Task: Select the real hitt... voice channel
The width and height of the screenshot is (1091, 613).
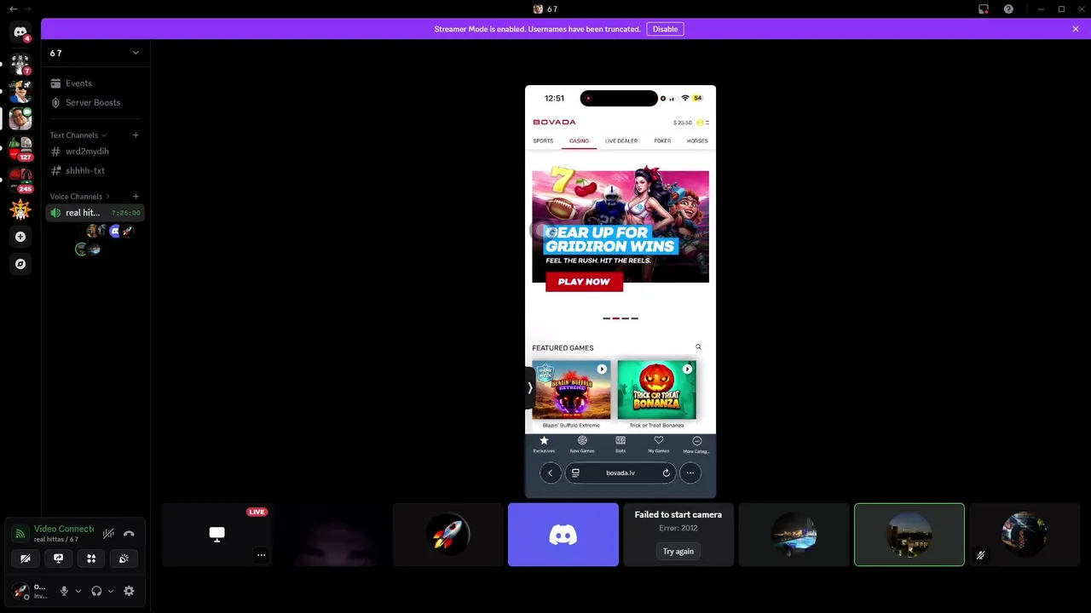Action: pyautogui.click(x=95, y=213)
